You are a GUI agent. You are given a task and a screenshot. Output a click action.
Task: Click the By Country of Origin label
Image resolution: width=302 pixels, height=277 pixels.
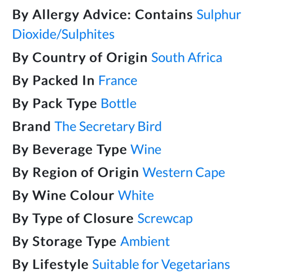click(x=80, y=57)
